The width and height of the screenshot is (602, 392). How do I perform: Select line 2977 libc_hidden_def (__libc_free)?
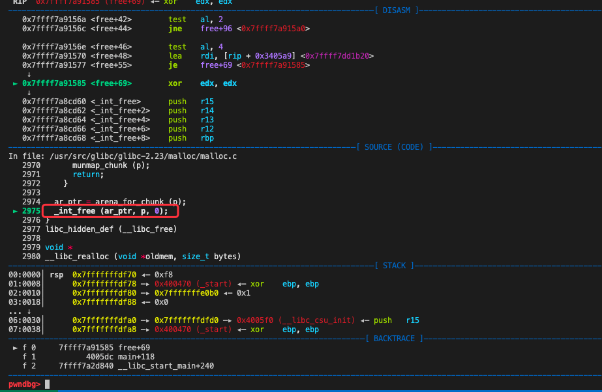[x=99, y=229]
